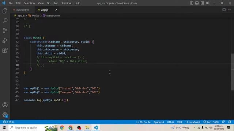Open the View menu
The width and height of the screenshot is (234, 131).
click(41, 3)
